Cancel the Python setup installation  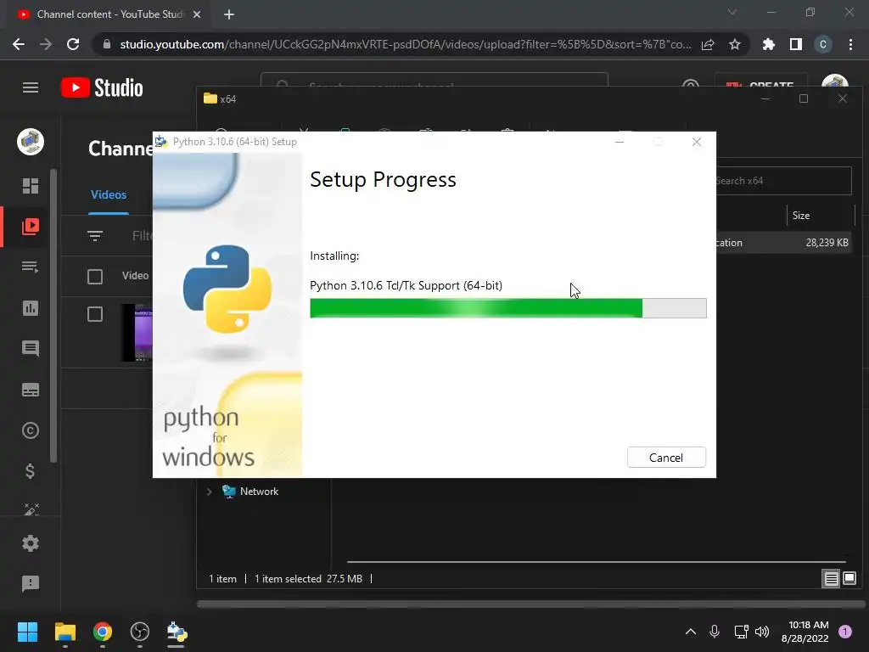(666, 458)
